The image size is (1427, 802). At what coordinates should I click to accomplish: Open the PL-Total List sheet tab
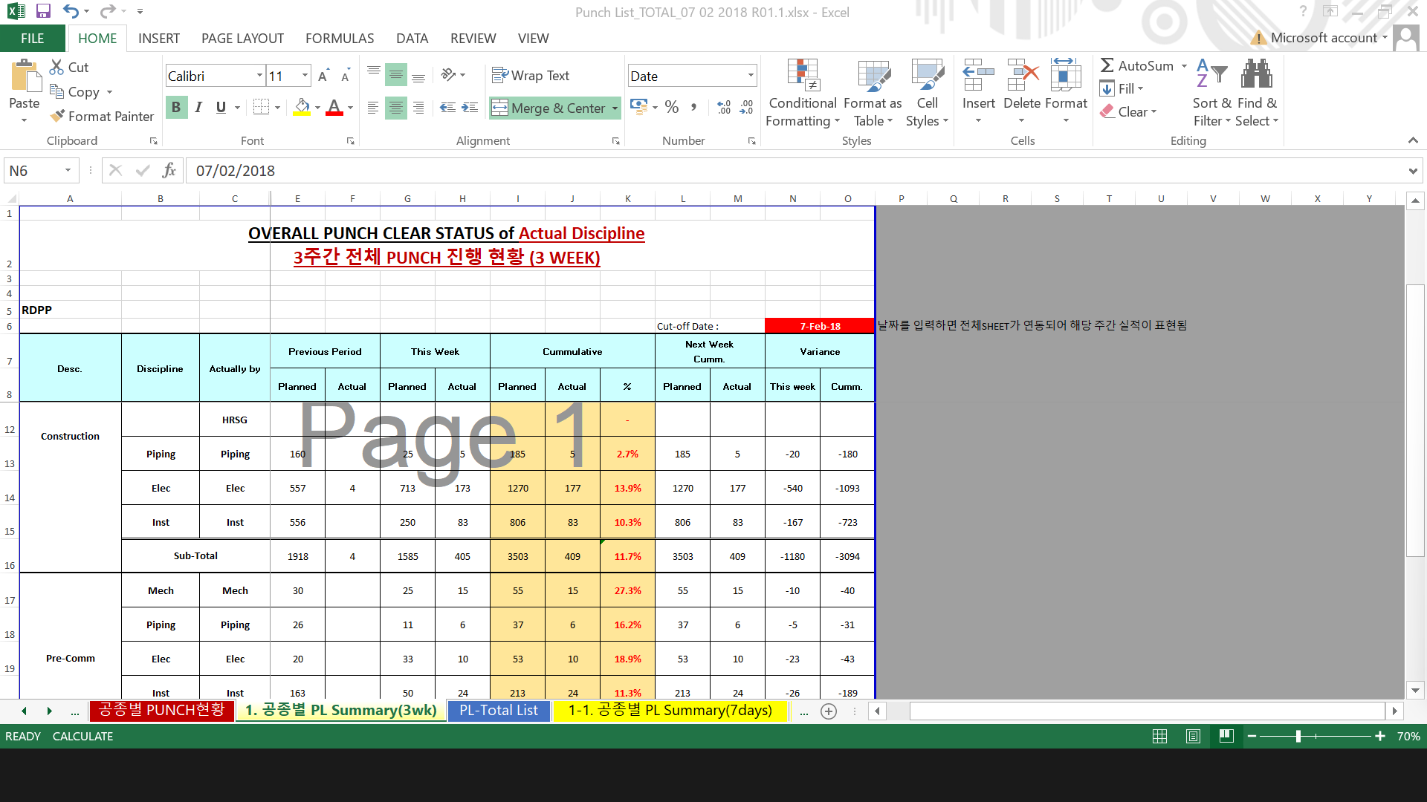498,711
